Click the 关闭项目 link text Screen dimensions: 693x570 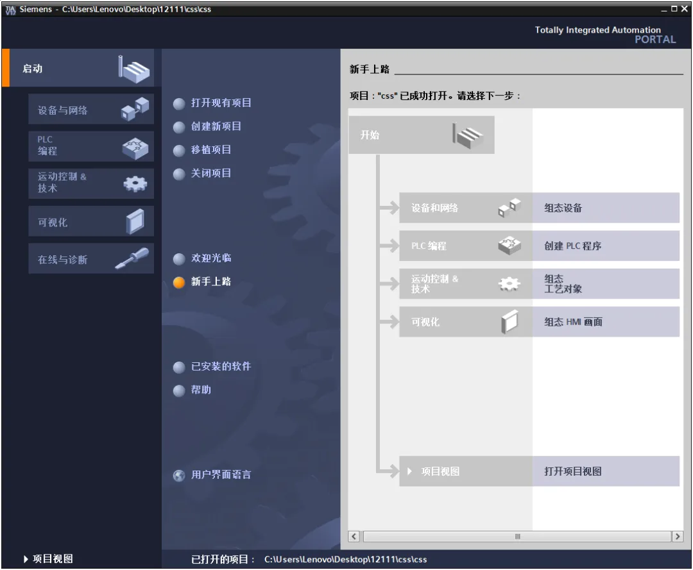click(x=211, y=173)
